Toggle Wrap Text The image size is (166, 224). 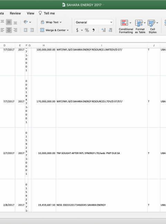tap(49, 22)
